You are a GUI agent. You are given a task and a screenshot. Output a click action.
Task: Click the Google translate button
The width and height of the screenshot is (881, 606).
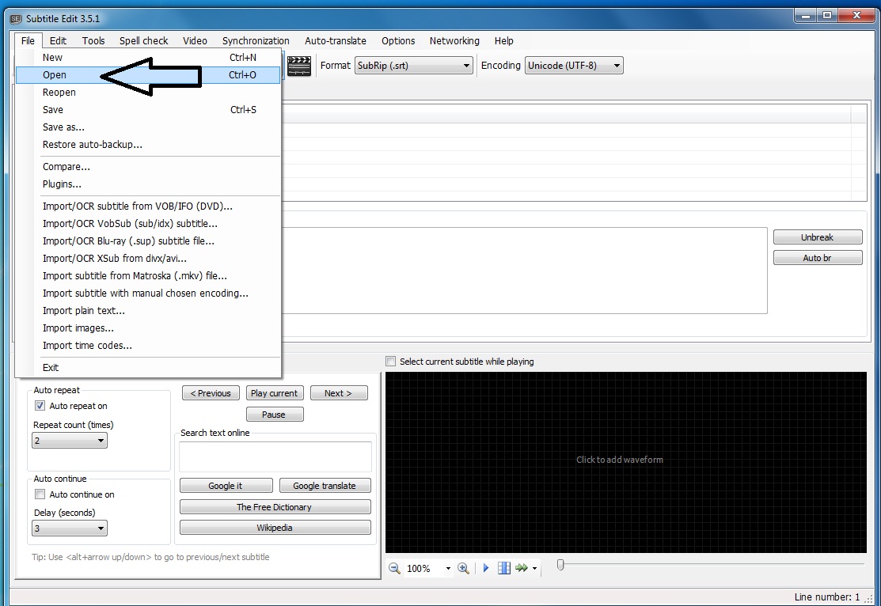pos(325,486)
